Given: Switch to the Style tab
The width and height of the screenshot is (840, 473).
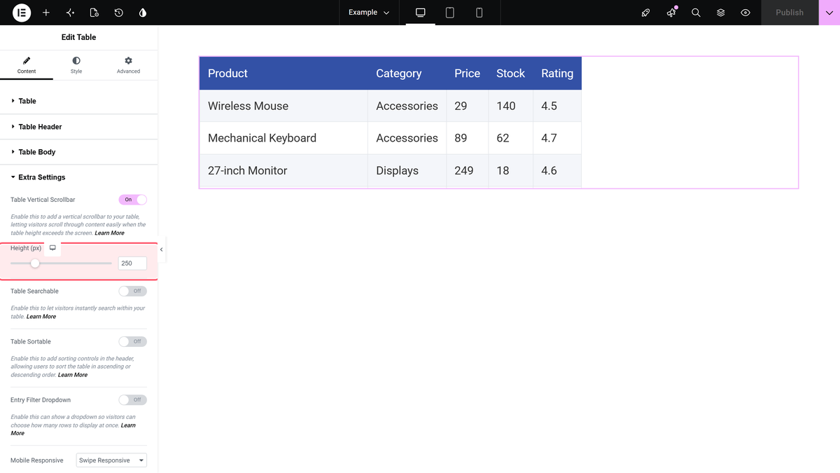Looking at the screenshot, I should click(76, 65).
